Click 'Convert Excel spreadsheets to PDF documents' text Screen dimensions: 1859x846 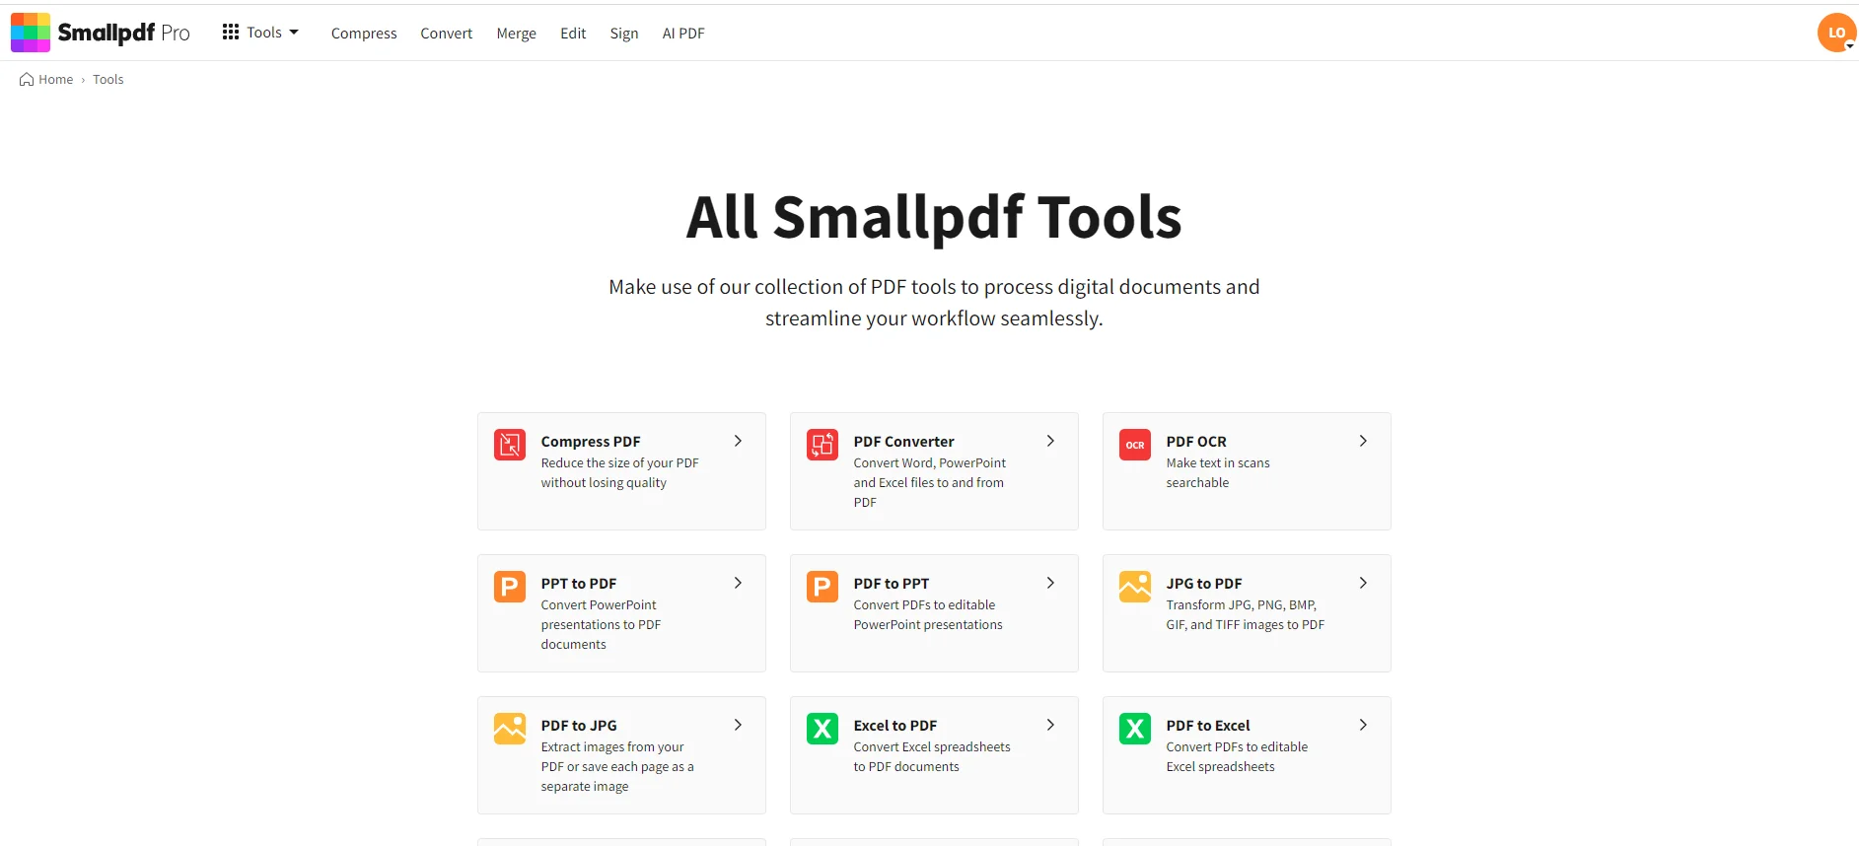[932, 757]
